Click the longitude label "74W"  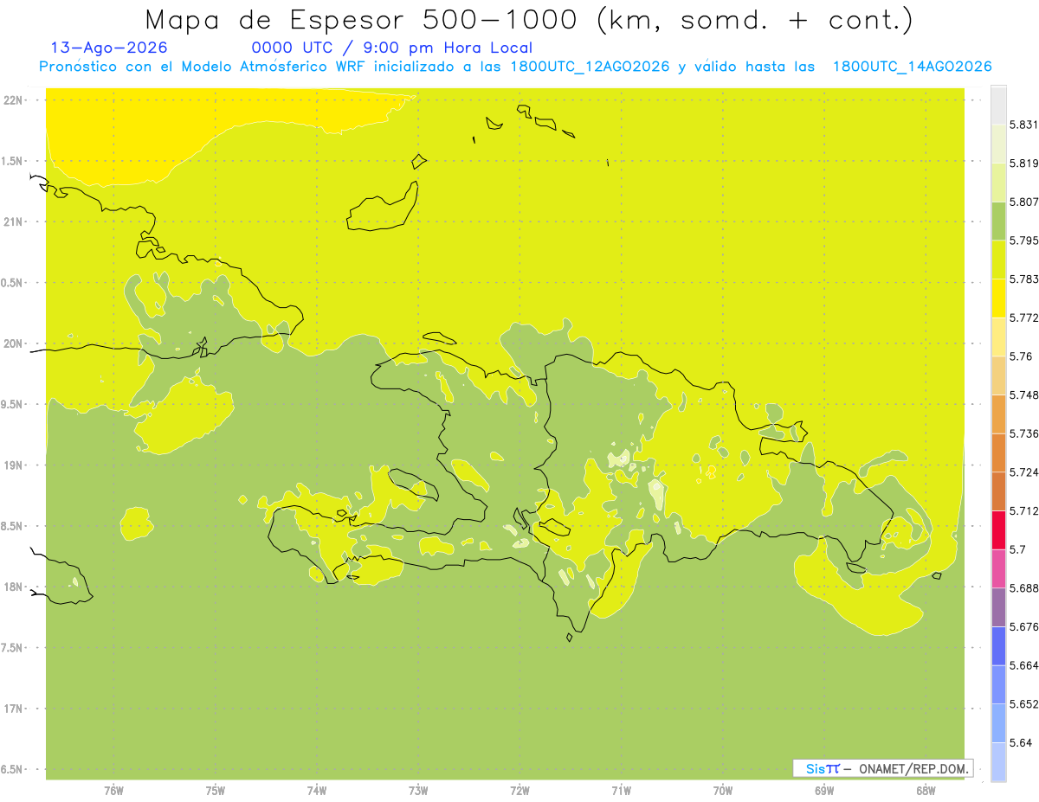click(x=317, y=791)
